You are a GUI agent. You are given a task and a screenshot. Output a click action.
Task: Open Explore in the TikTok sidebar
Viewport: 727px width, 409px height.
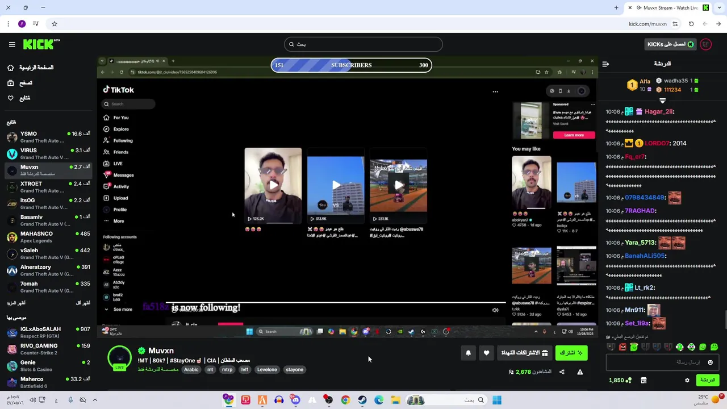click(x=116, y=129)
